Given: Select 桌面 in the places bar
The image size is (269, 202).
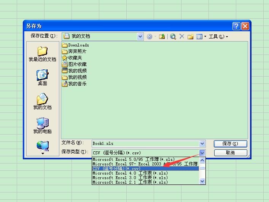Looking at the screenshot, I should [42, 77].
